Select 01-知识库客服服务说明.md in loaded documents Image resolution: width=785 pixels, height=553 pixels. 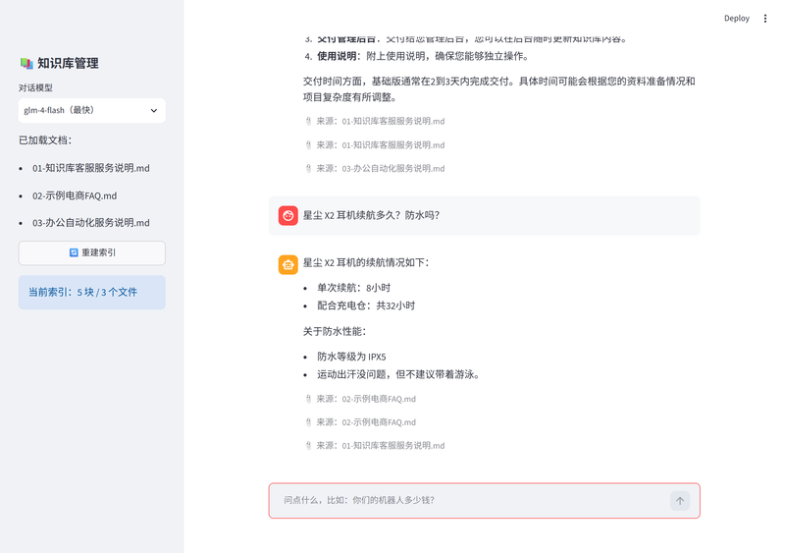(91, 168)
